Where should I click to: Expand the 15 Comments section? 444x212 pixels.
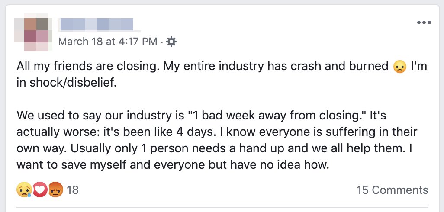pos(392,190)
